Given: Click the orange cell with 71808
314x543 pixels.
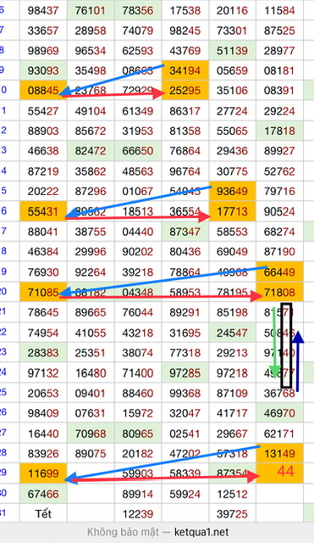Looking at the screenshot, I should click(280, 292).
